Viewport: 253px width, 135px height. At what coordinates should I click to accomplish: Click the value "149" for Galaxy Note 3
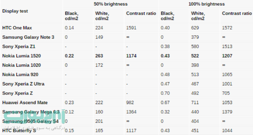pyautogui.click(x=99, y=37)
